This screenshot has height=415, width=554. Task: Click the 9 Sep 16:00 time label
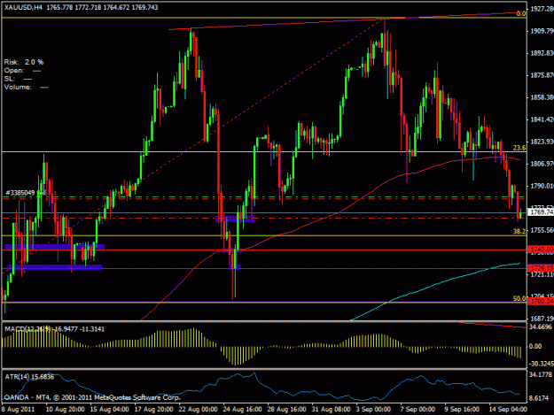(x=462, y=410)
